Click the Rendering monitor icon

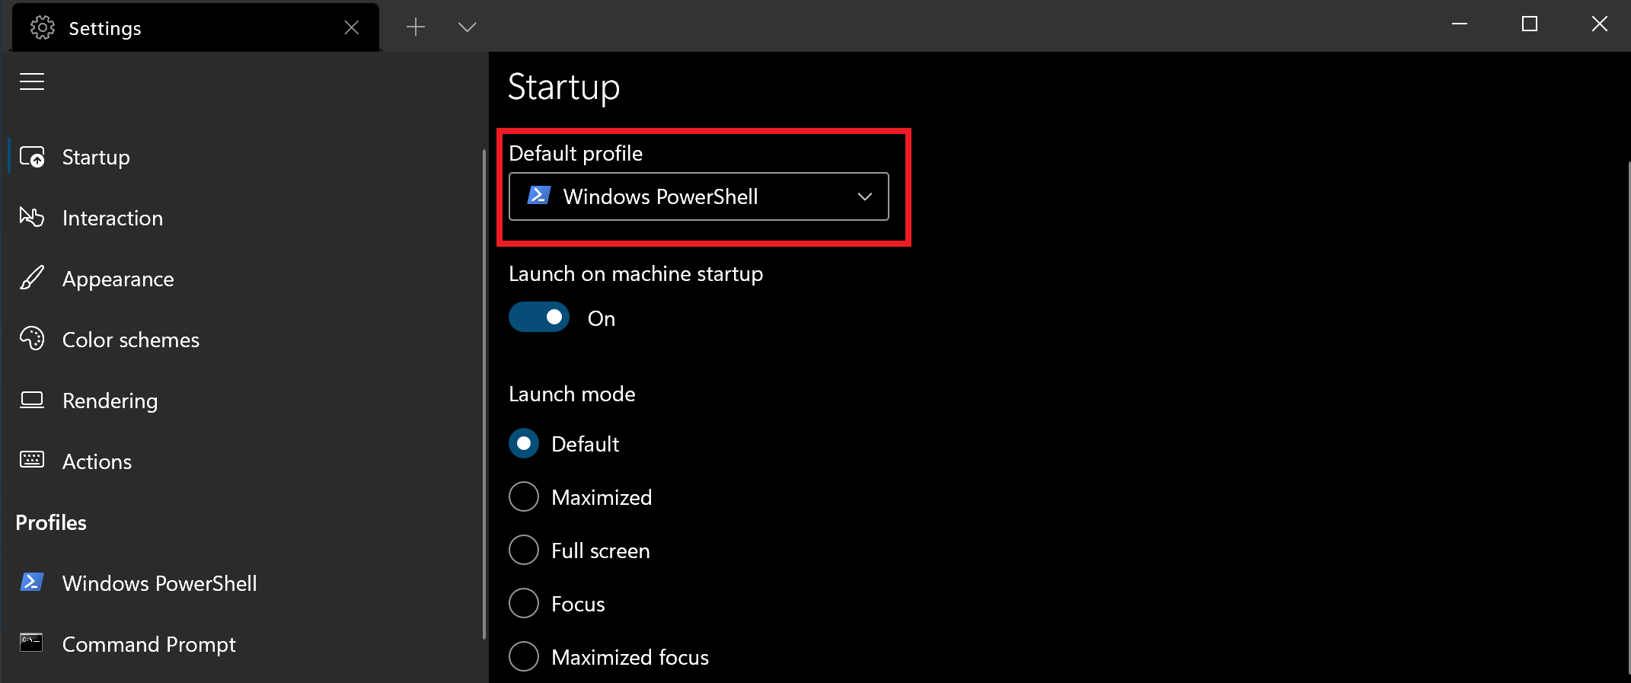click(32, 400)
